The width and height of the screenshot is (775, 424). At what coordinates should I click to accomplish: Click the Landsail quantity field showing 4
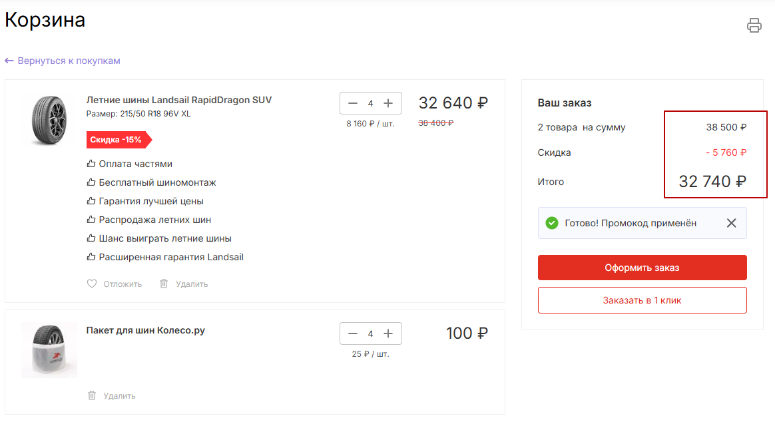pos(371,103)
